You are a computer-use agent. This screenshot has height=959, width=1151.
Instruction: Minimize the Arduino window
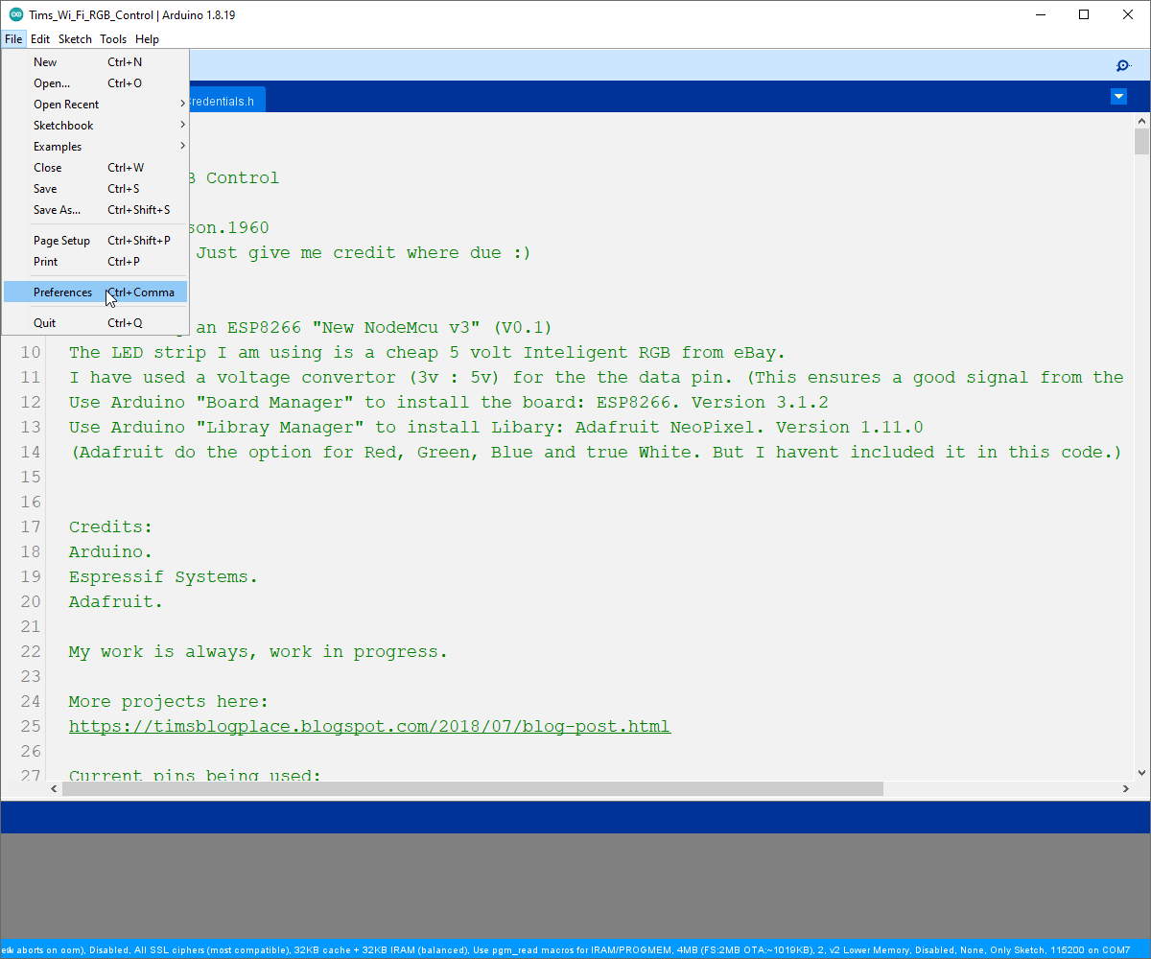(1040, 14)
